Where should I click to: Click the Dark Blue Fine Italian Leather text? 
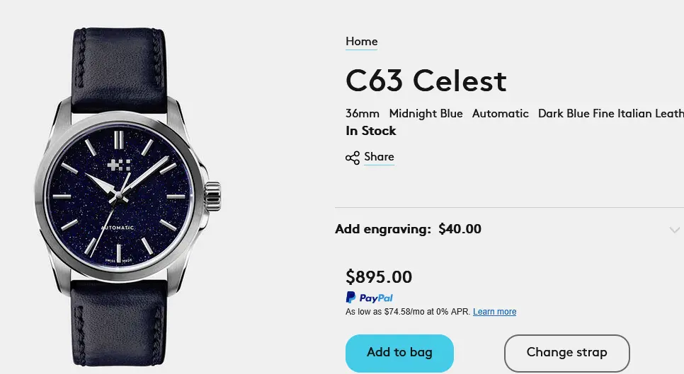point(610,113)
